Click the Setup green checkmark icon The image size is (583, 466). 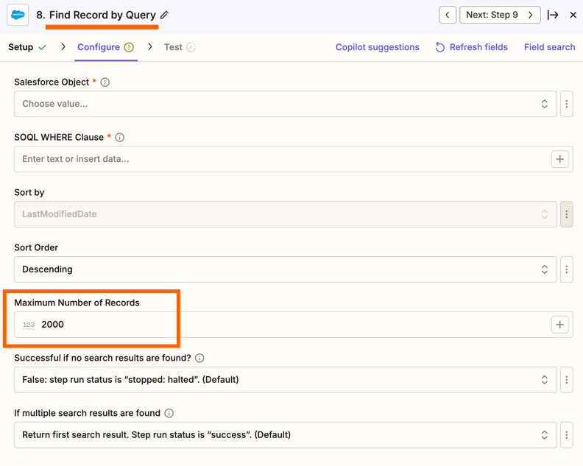click(43, 47)
